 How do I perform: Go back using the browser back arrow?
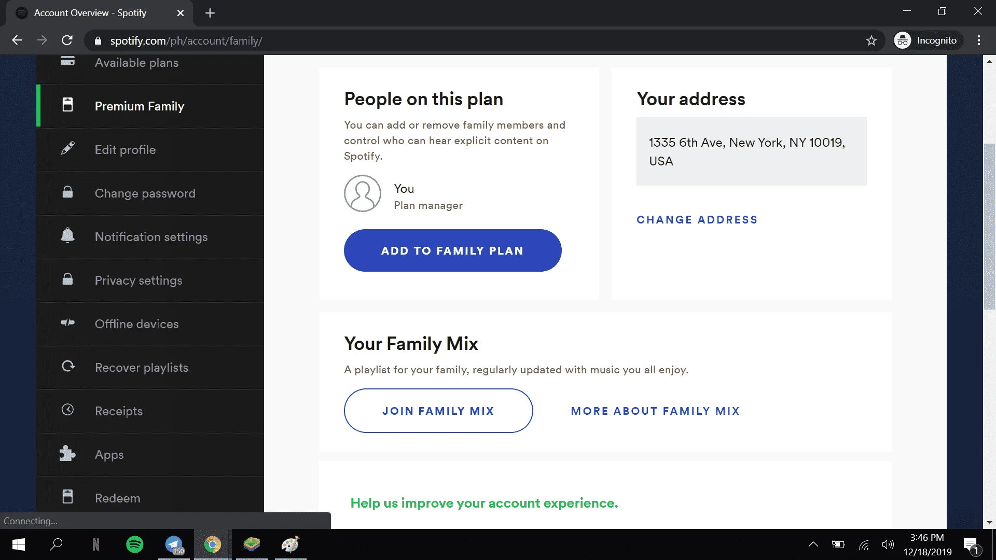[17, 40]
